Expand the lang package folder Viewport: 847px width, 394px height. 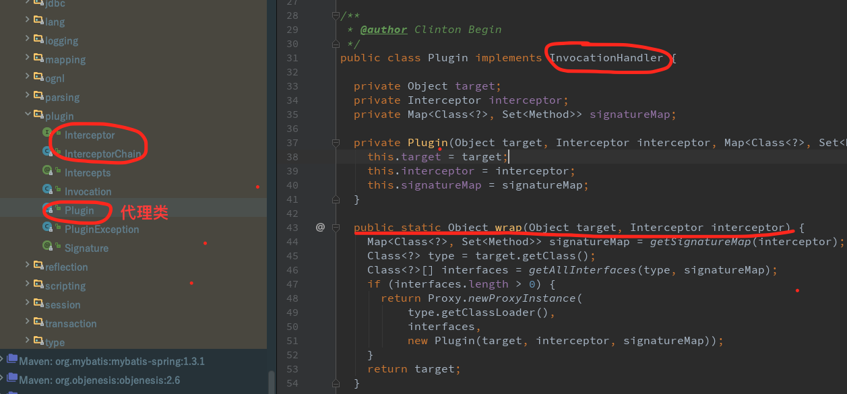[28, 21]
